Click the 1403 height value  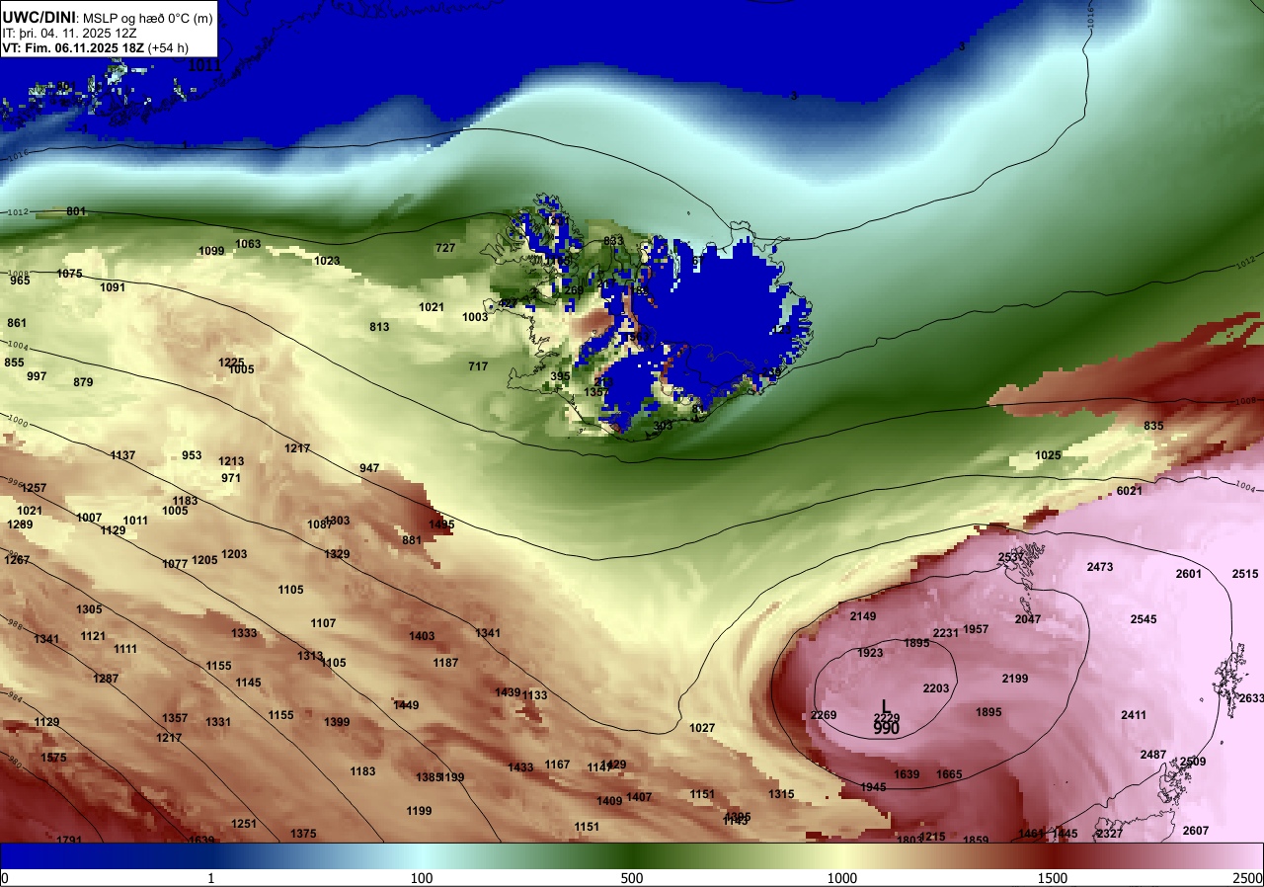coord(422,636)
